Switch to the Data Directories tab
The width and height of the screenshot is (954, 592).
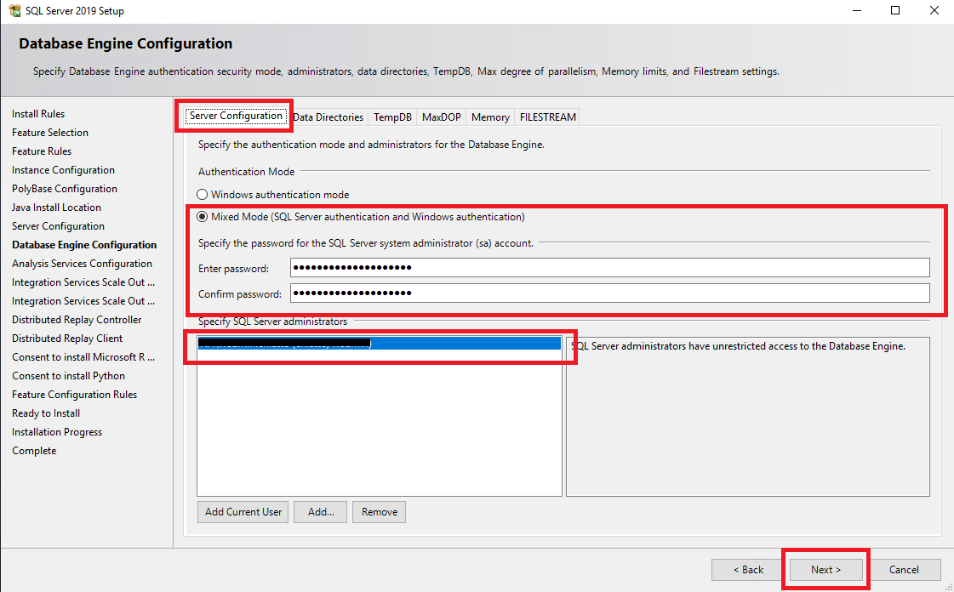328,117
